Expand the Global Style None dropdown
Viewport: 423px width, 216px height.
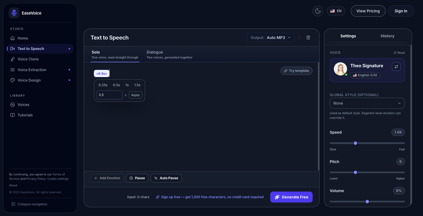pyautogui.click(x=367, y=103)
